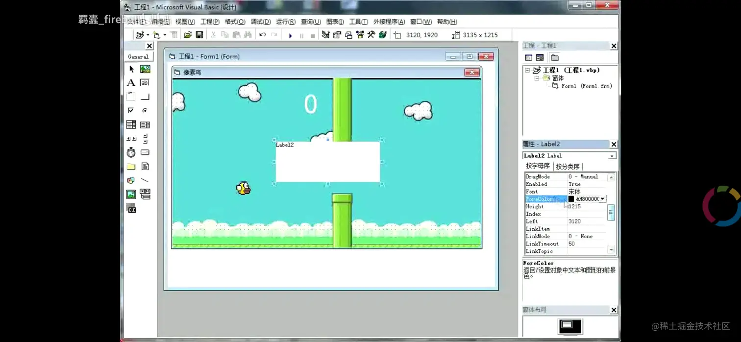Select the OLE control tool
This screenshot has height=342, width=741.
pos(131,209)
